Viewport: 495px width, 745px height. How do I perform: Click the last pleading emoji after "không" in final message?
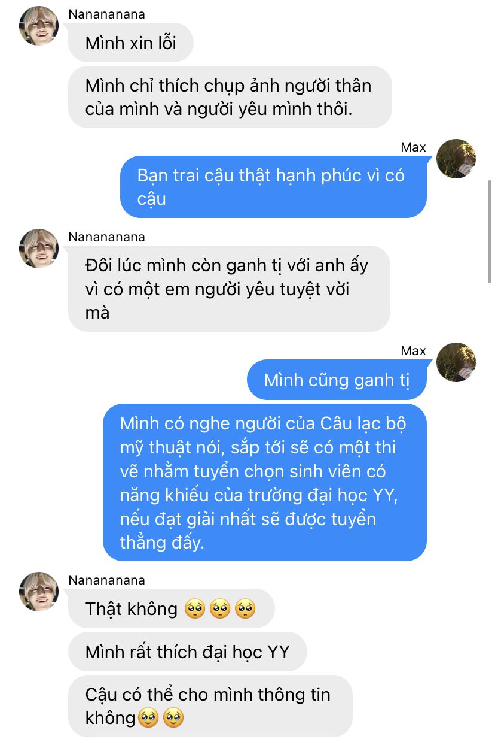173,717
